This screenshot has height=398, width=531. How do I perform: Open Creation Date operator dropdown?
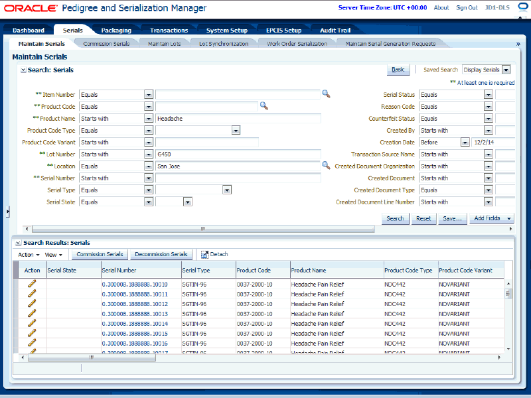[x=465, y=143]
